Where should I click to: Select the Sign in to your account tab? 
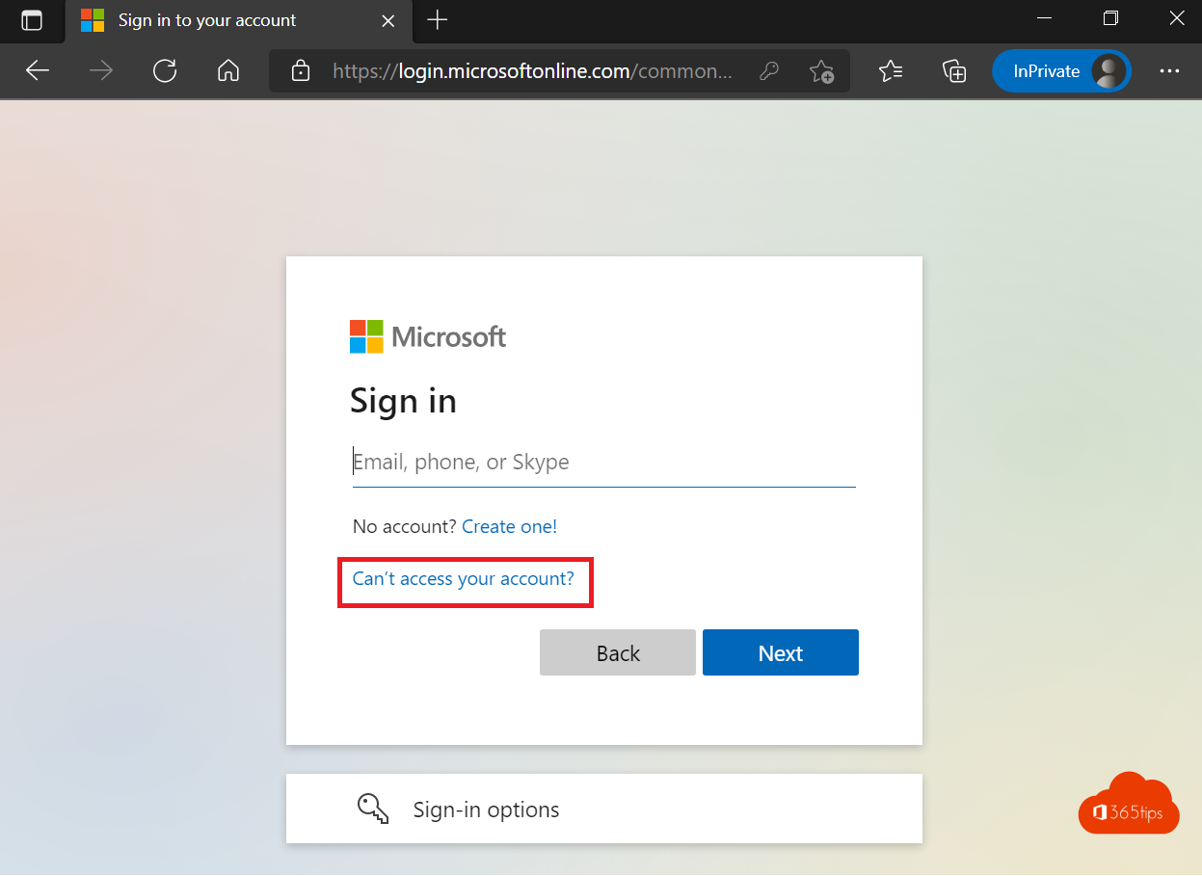tap(207, 20)
